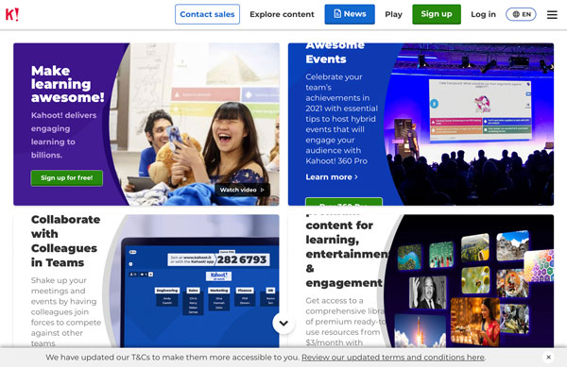Screen dimensions: 567x367
Task: Click the Contact sales button
Action: (207, 14)
